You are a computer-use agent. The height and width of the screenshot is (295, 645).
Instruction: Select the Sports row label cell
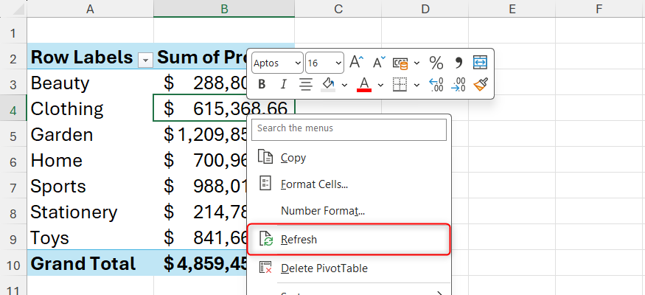(x=90, y=187)
